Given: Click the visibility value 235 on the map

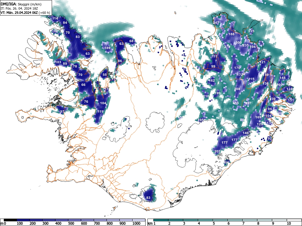Looking at the screenshot, I should 246,46.
